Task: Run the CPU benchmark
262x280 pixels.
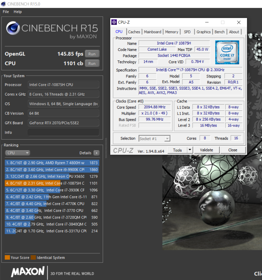Action: pyautogui.click(x=92, y=63)
